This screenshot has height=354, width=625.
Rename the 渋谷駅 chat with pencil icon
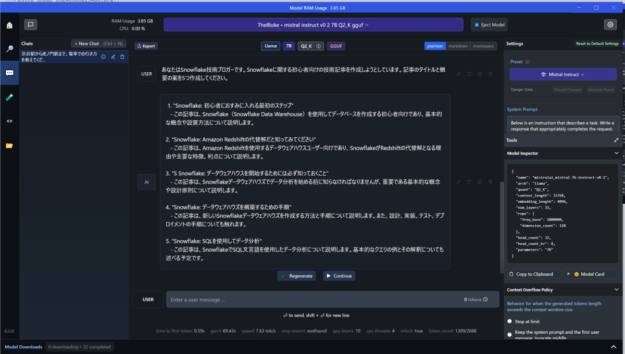click(113, 57)
